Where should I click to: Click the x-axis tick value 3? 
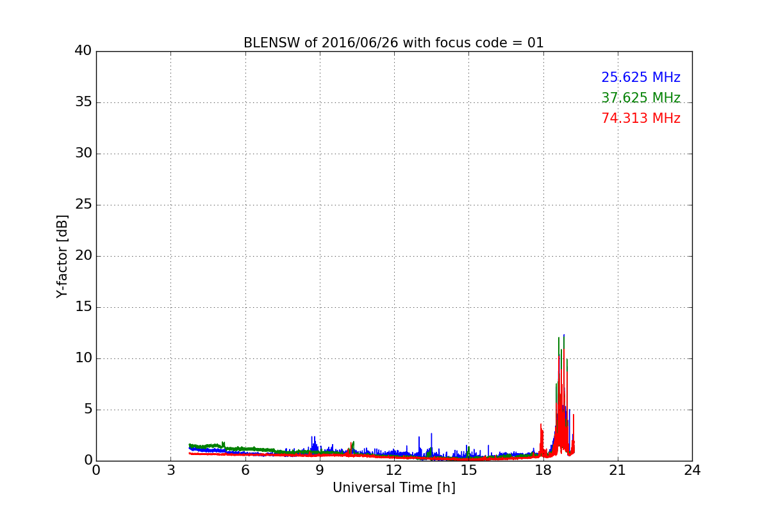pos(170,470)
